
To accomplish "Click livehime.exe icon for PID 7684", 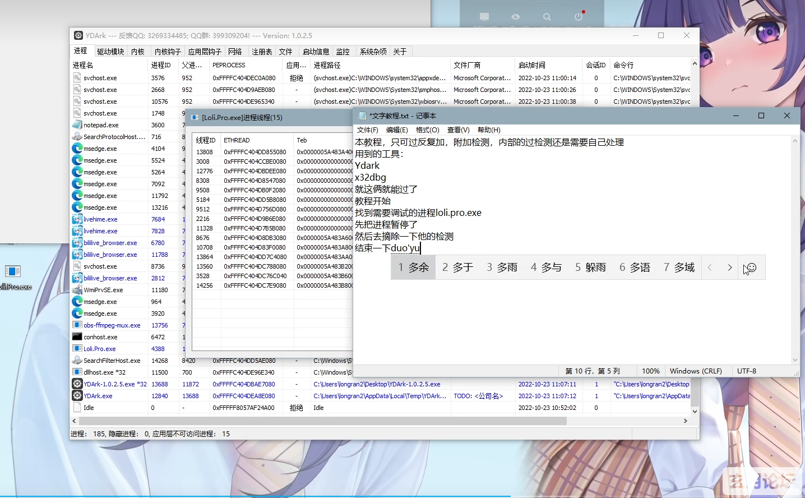I will [77, 219].
